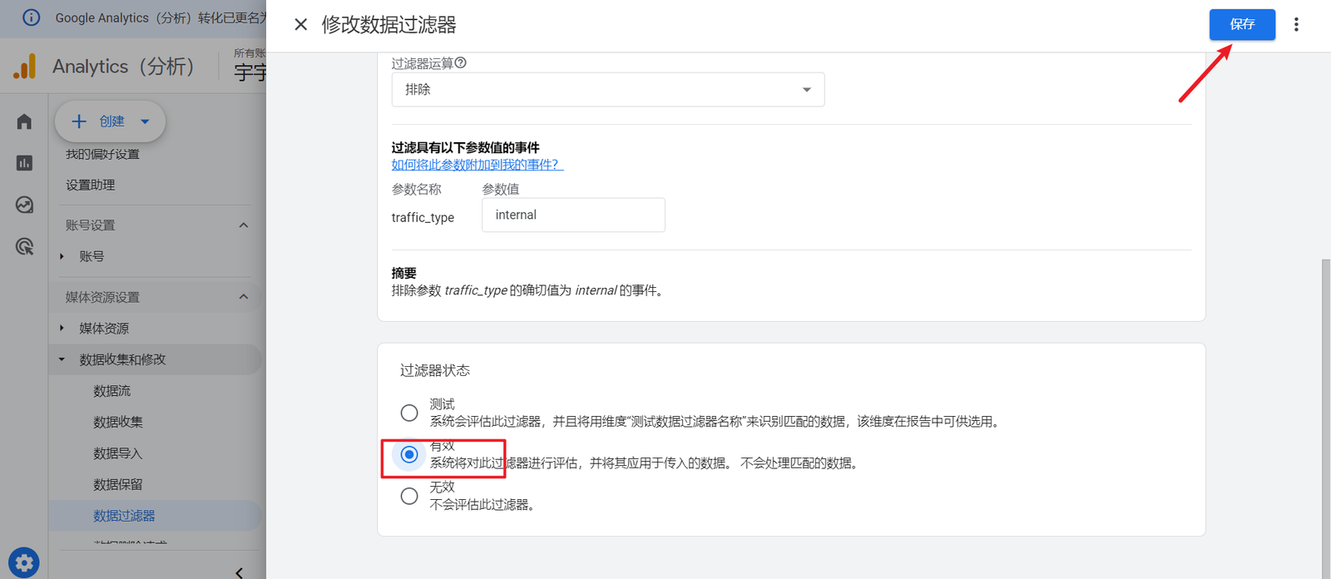Click the info icon in the top banner
The image size is (1331, 579).
click(x=31, y=17)
